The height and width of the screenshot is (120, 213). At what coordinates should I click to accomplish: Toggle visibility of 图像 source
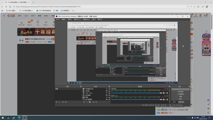click(107, 97)
